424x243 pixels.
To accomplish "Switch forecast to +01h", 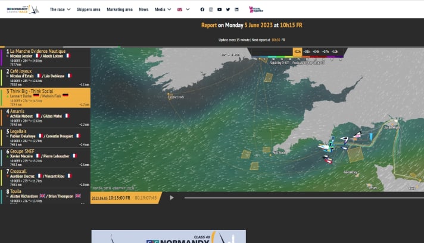I will coord(307,52).
